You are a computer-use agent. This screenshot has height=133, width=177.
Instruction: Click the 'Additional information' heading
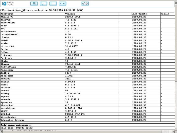(x=16, y=125)
